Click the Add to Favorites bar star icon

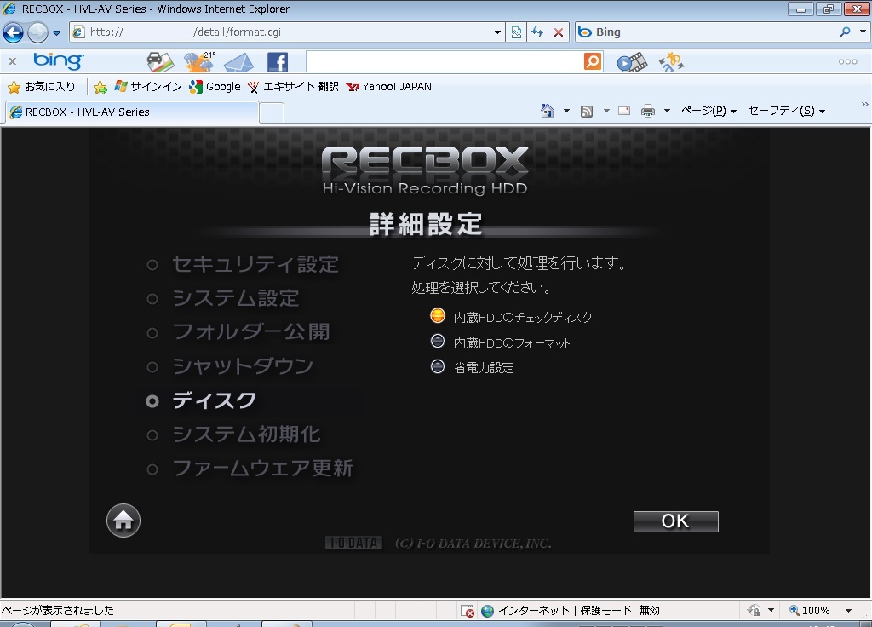tap(100, 87)
